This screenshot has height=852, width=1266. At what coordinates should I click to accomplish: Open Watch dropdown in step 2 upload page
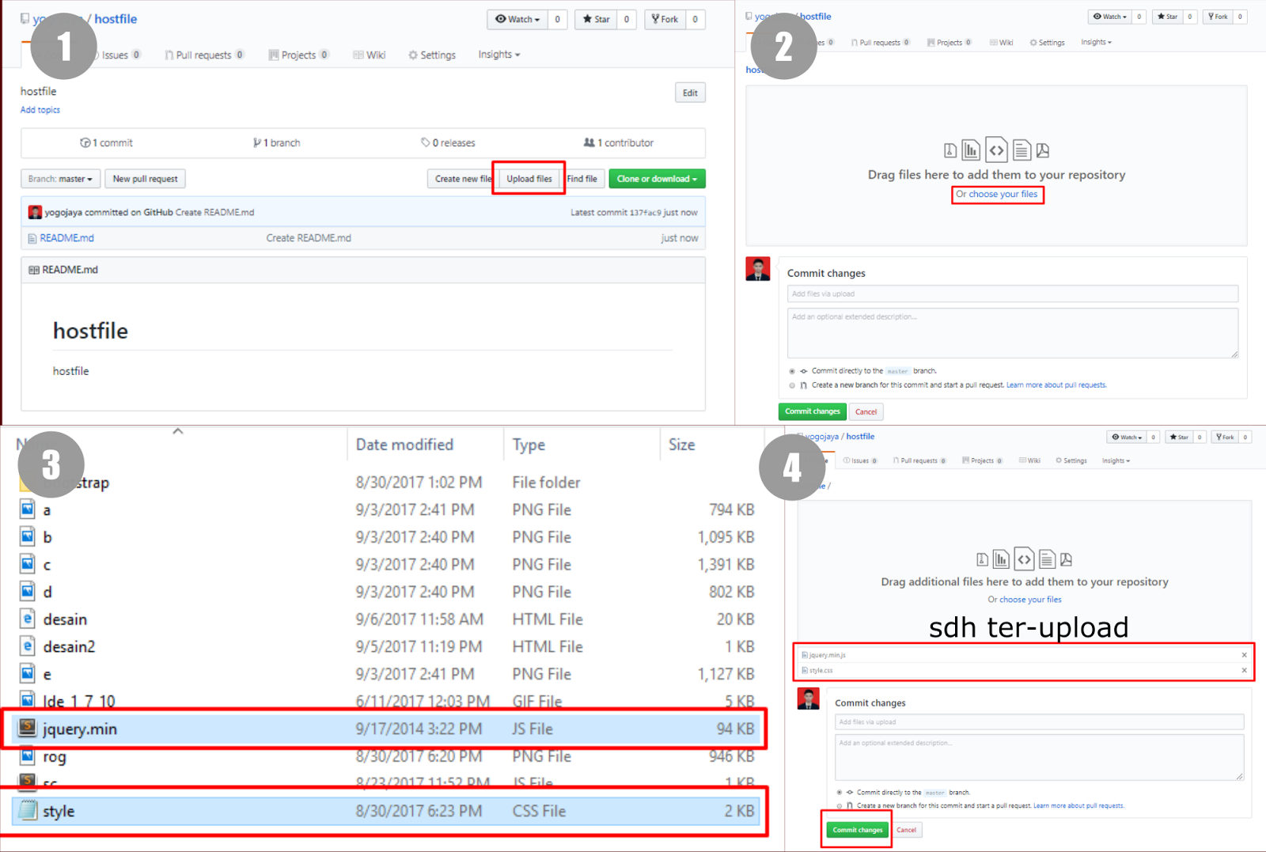1110,17
